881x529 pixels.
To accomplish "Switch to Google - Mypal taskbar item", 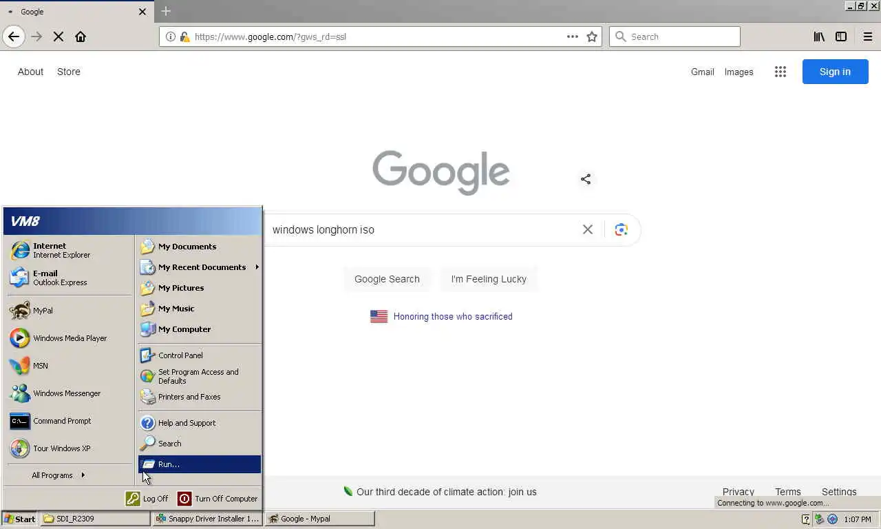I will (x=320, y=519).
